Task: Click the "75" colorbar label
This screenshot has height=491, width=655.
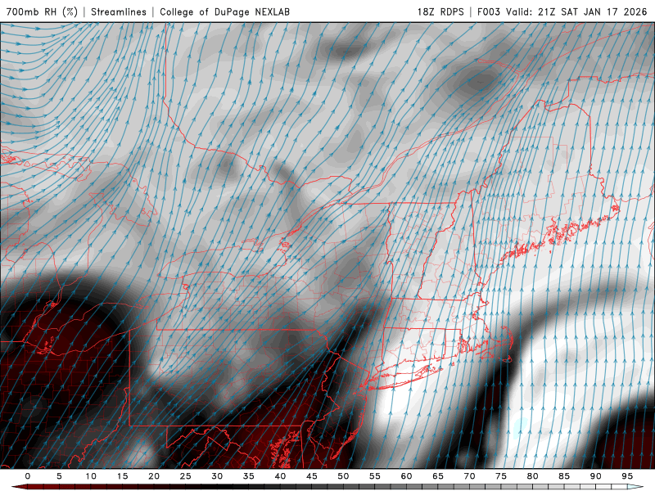Action: (x=501, y=476)
